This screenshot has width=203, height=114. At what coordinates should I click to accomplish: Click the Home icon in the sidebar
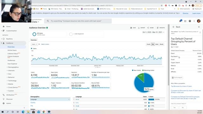(x=3, y=27)
